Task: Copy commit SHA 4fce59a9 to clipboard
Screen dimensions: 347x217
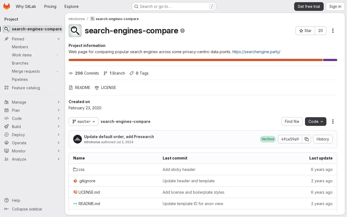Action: click(307, 139)
